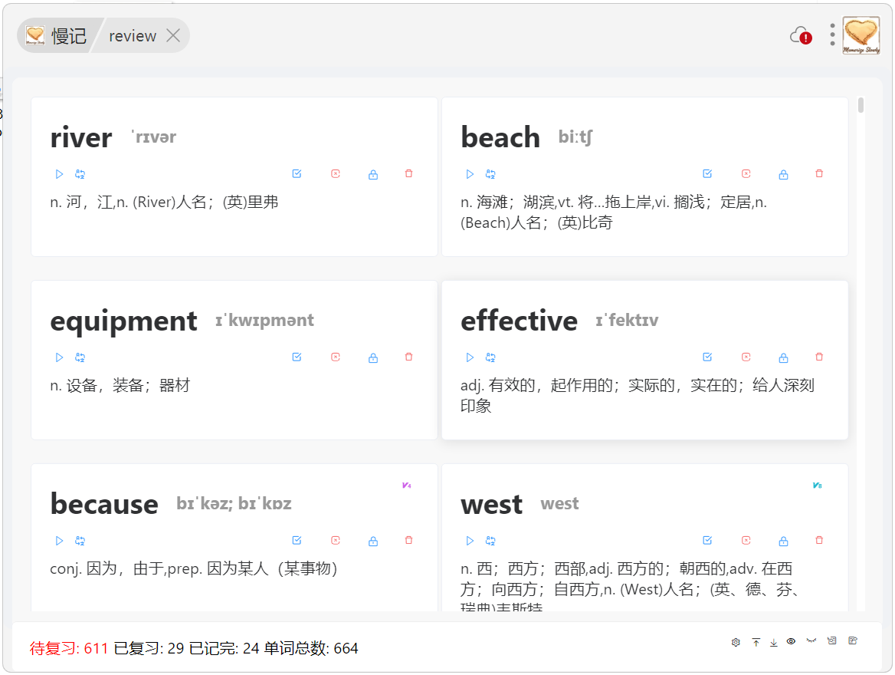Open settings gear in bottom status bar
This screenshot has height=675, width=895.
736,642
